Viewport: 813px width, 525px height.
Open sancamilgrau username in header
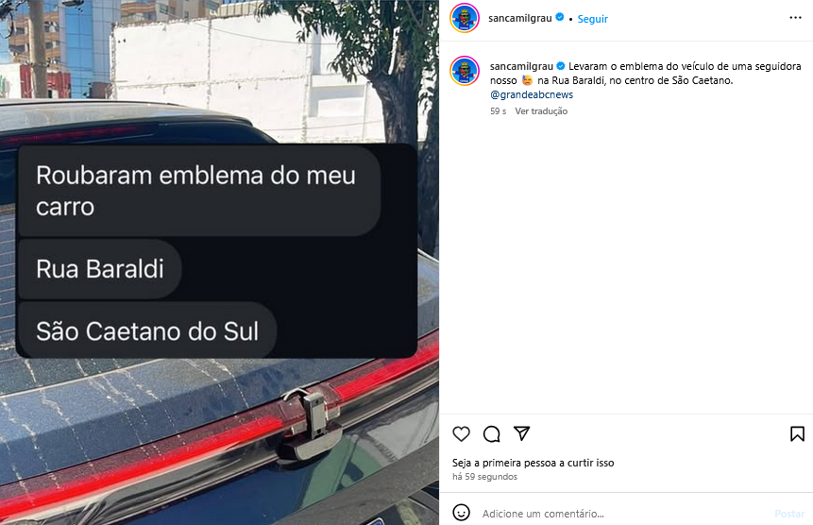519,18
